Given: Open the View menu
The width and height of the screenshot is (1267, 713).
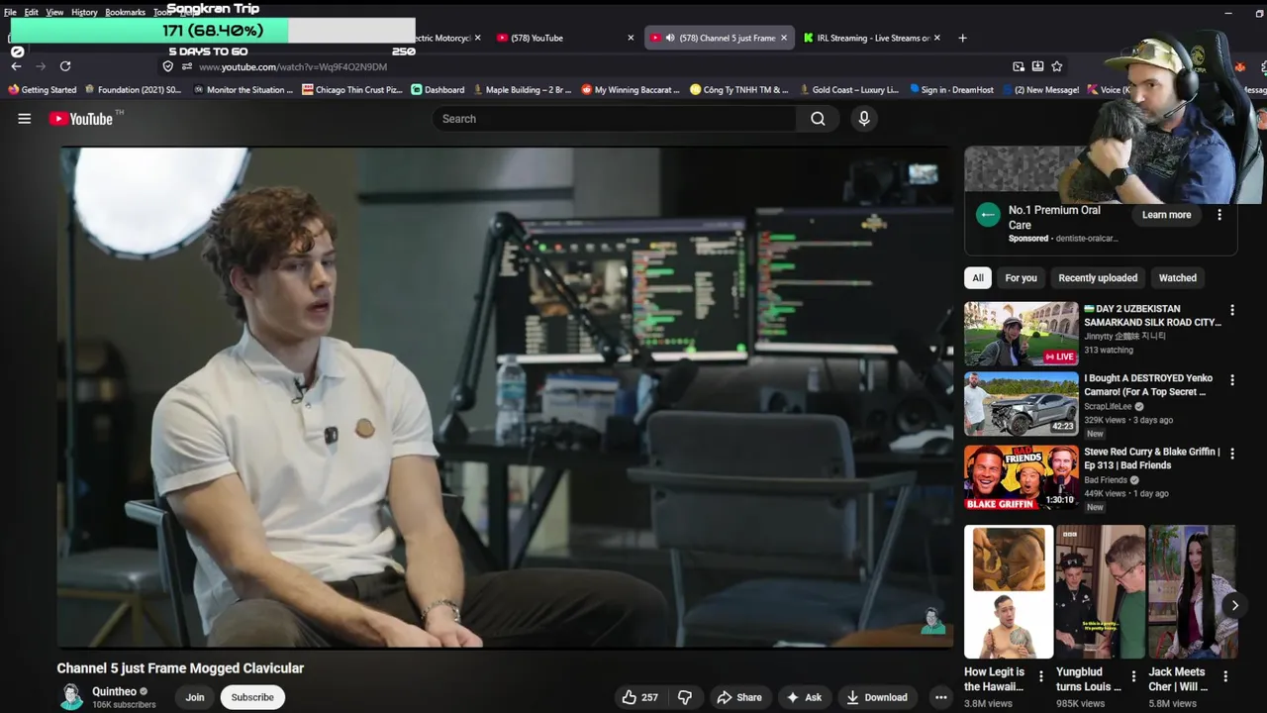Looking at the screenshot, I should tap(54, 12).
